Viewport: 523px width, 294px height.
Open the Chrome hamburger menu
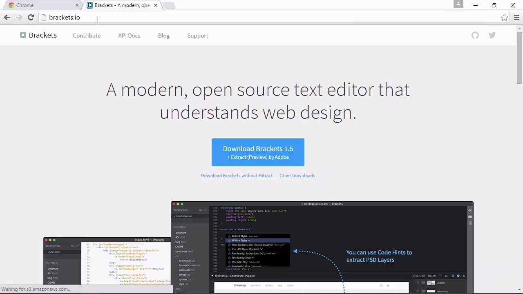pyautogui.click(x=516, y=17)
